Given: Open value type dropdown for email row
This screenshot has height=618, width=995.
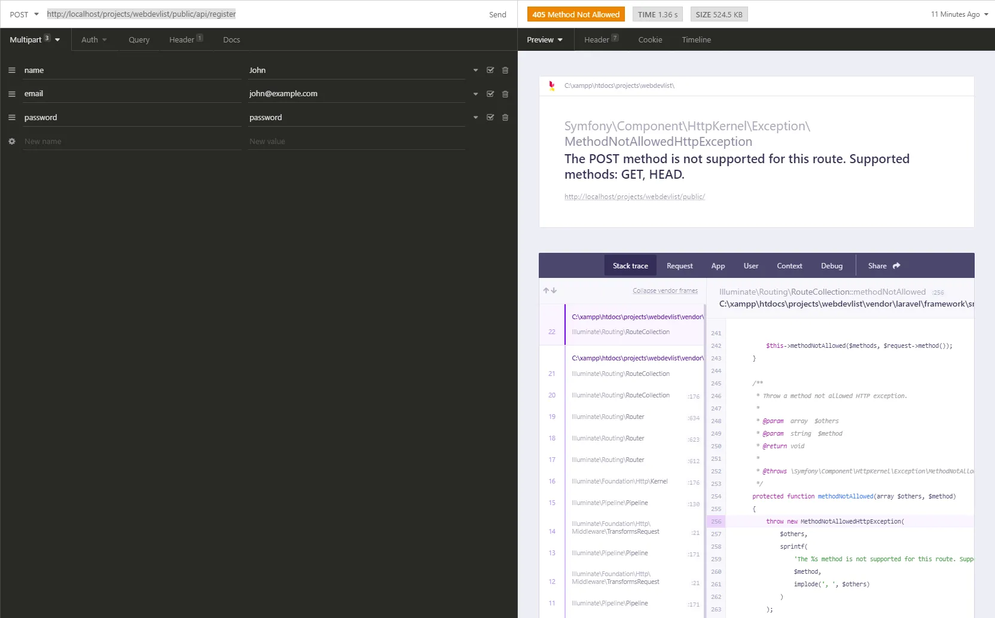Looking at the screenshot, I should click(475, 94).
